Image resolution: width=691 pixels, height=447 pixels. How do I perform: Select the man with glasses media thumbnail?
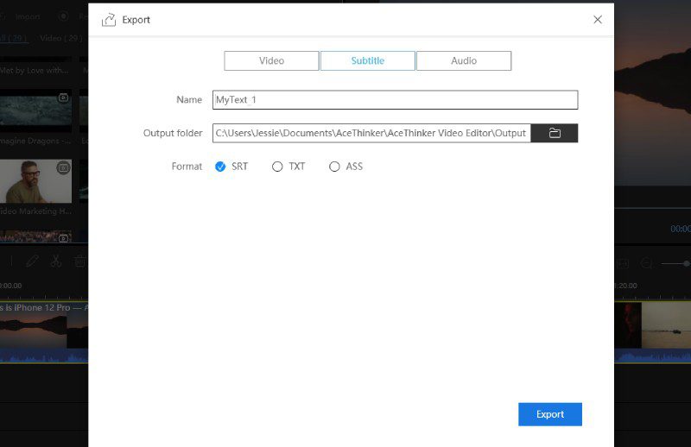(35, 181)
